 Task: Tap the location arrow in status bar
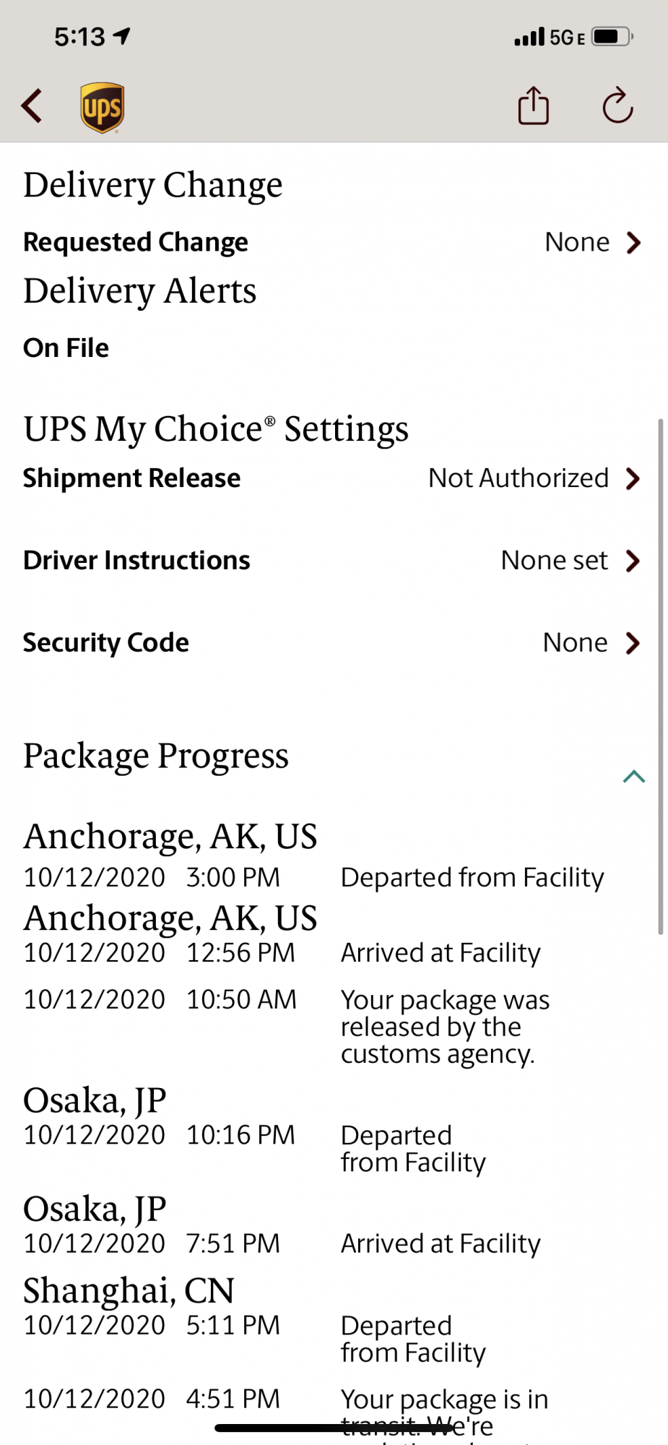click(x=122, y=35)
